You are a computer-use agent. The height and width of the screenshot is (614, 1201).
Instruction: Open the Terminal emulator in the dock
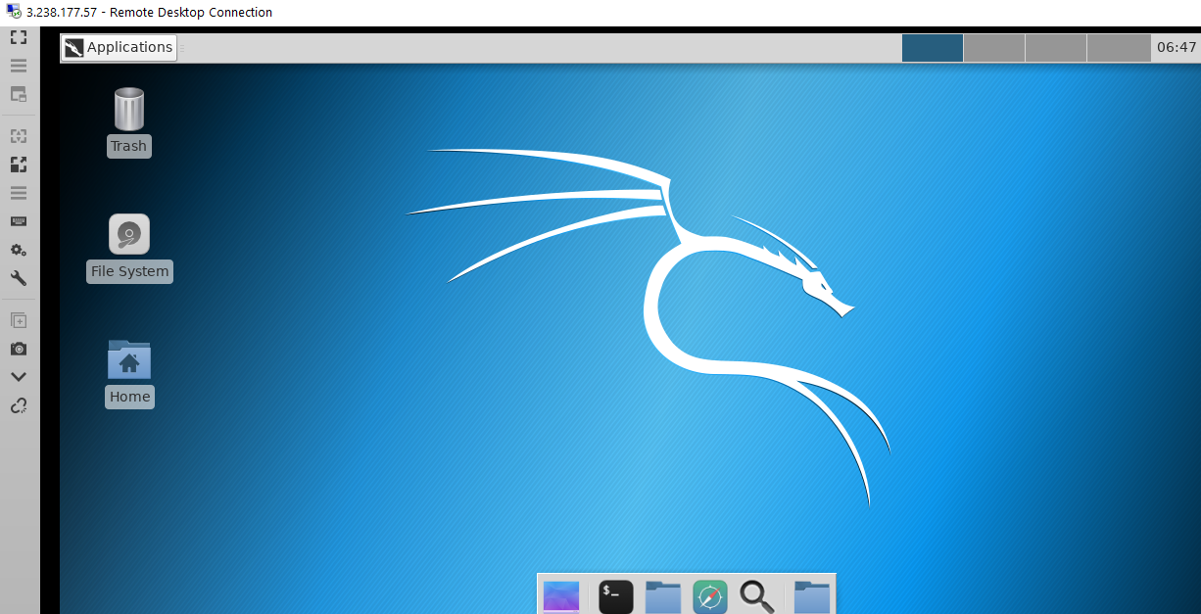pos(615,595)
